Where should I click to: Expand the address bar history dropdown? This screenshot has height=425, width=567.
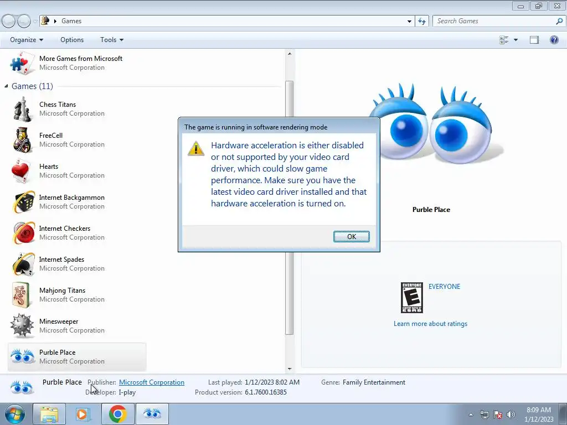point(409,21)
